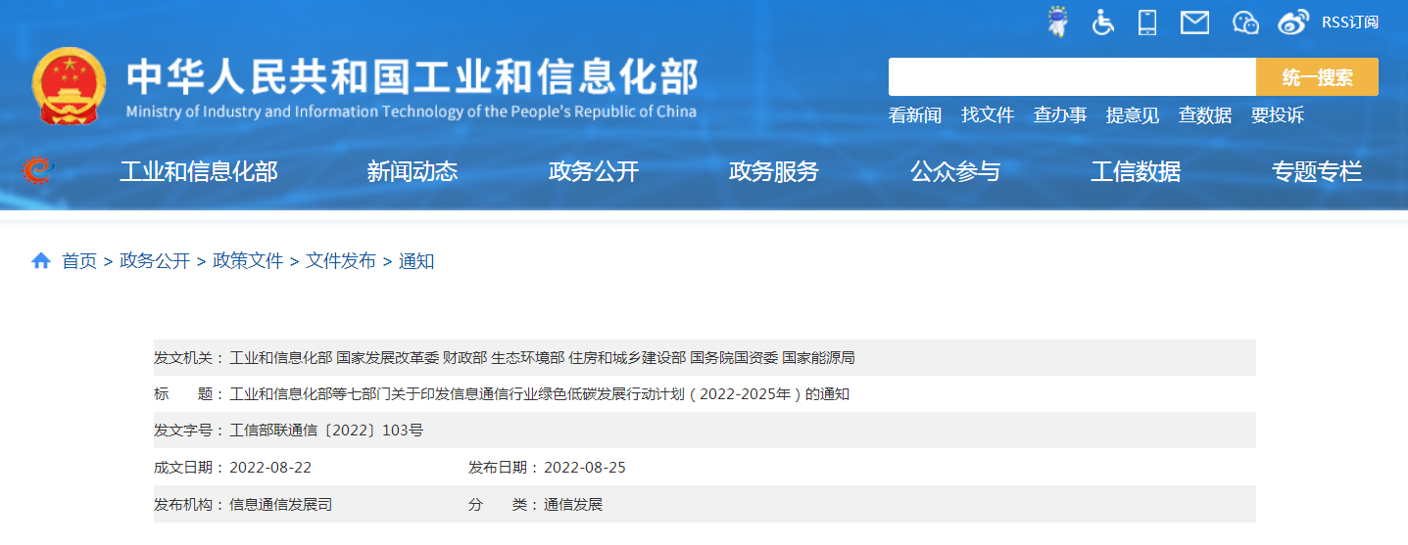Viewport: 1408px width, 545px height.
Task: Open 看新闻 quick link
Action: pos(915,115)
